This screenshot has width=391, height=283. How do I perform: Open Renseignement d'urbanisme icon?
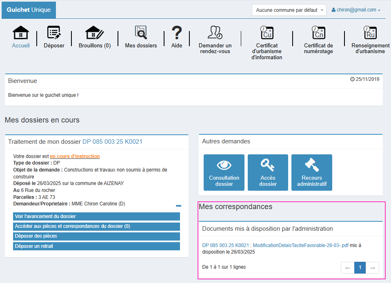(x=370, y=33)
